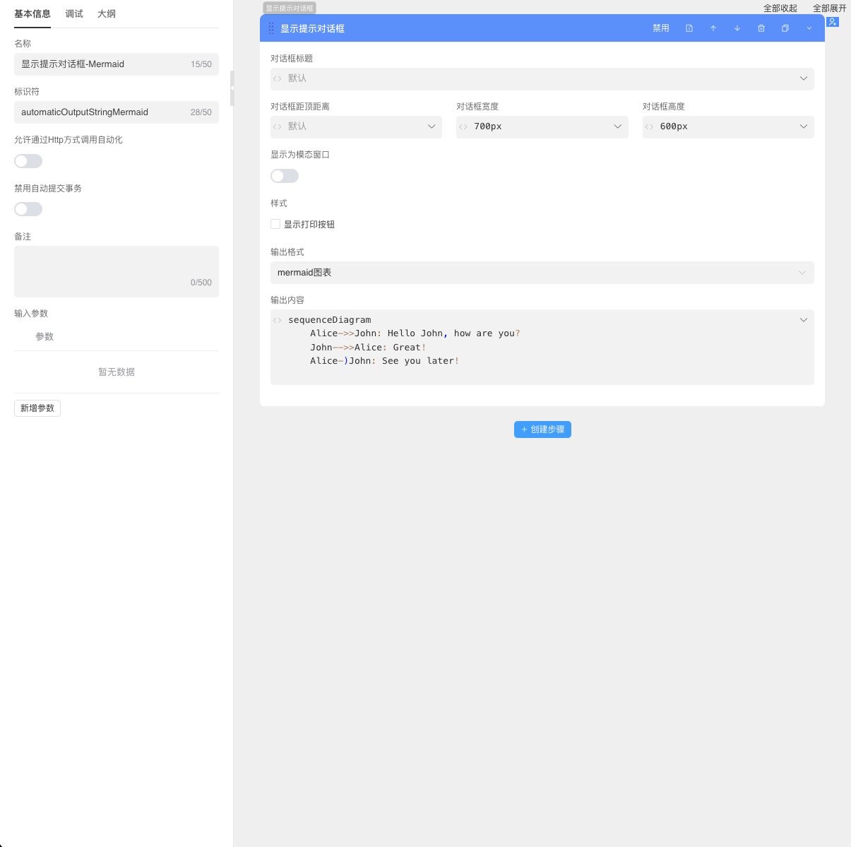The image size is (851, 847).
Task: Click expression icon in 对话框标题 field
Action: pos(278,78)
